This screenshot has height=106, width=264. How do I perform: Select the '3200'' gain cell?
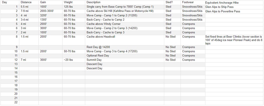click(x=44, y=15)
